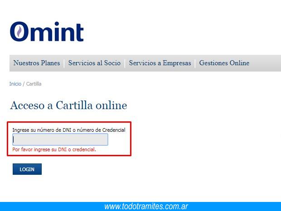Click the 'Acceso a Cartilla online' heading
This screenshot has width=281, height=211.
[x=68, y=105]
